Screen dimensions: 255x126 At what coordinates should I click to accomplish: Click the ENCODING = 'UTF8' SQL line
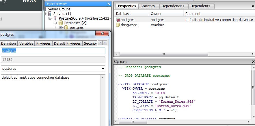click(x=150, y=93)
